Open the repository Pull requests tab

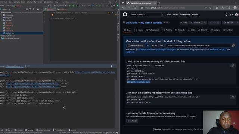tap(153, 30)
